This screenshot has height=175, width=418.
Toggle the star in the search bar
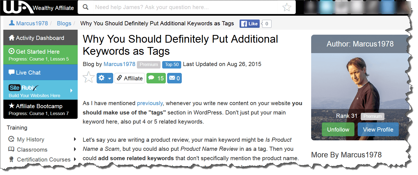pyautogui.click(x=287, y=7)
